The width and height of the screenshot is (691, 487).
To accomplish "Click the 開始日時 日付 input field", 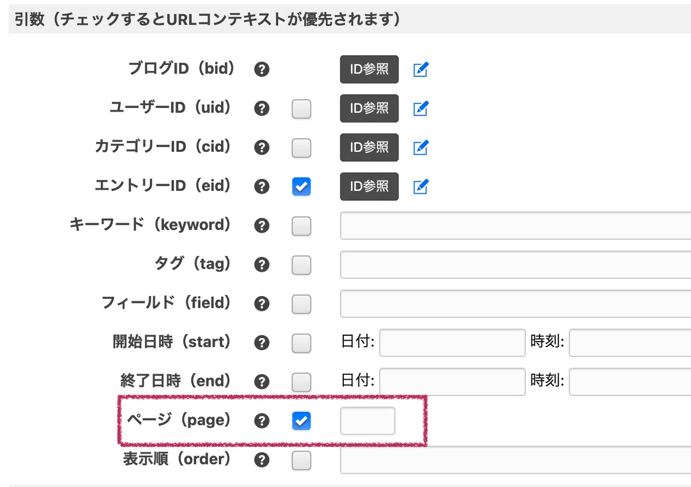I will tap(452, 343).
